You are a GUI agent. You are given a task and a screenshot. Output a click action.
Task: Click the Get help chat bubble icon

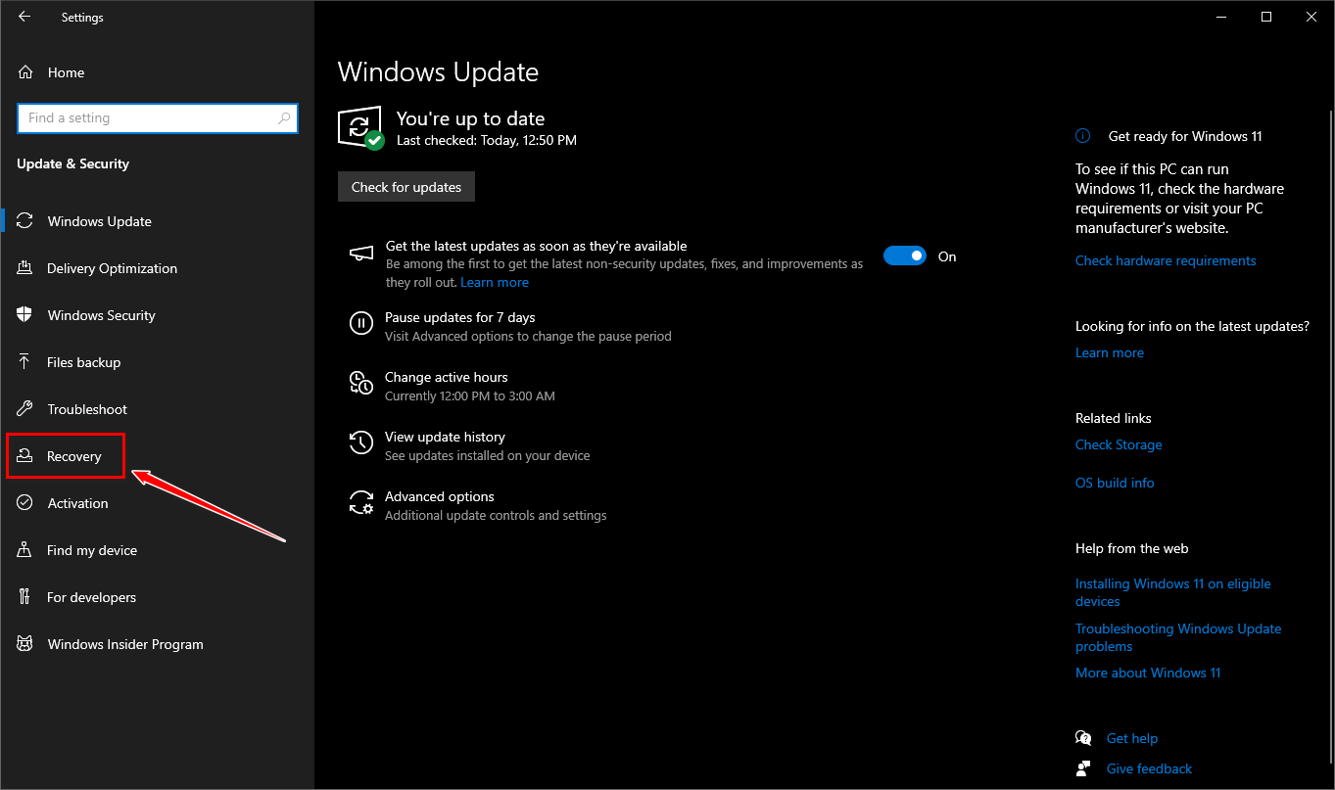[x=1083, y=738]
